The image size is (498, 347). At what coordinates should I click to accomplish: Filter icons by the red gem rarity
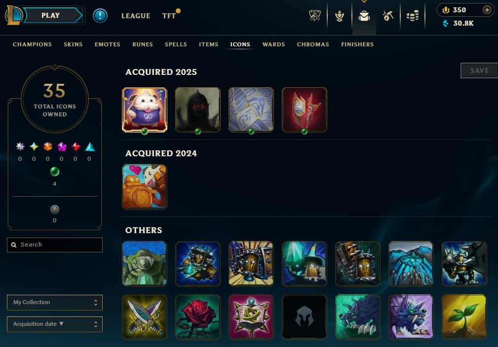click(76, 146)
